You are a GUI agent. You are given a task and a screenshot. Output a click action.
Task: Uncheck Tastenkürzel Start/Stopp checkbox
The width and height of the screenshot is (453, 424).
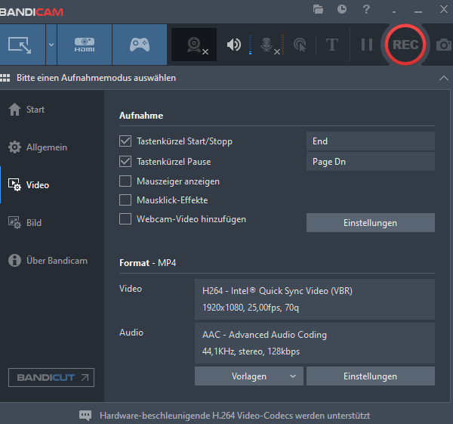pos(125,141)
